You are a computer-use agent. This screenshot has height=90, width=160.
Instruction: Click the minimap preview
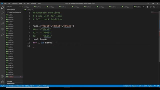[154, 12]
